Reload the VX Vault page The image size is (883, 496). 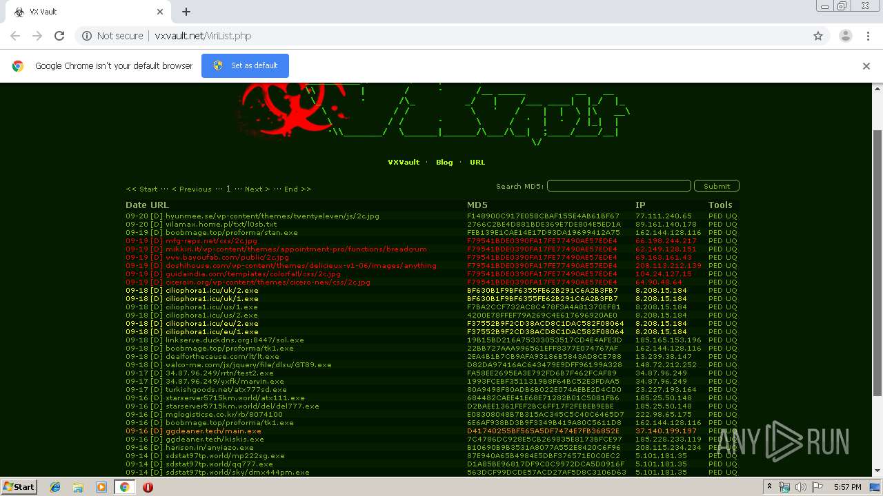(x=59, y=36)
